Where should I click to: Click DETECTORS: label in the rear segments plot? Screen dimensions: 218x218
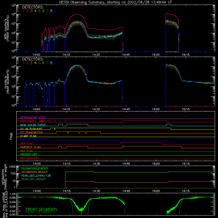pyautogui.click(x=33, y=59)
